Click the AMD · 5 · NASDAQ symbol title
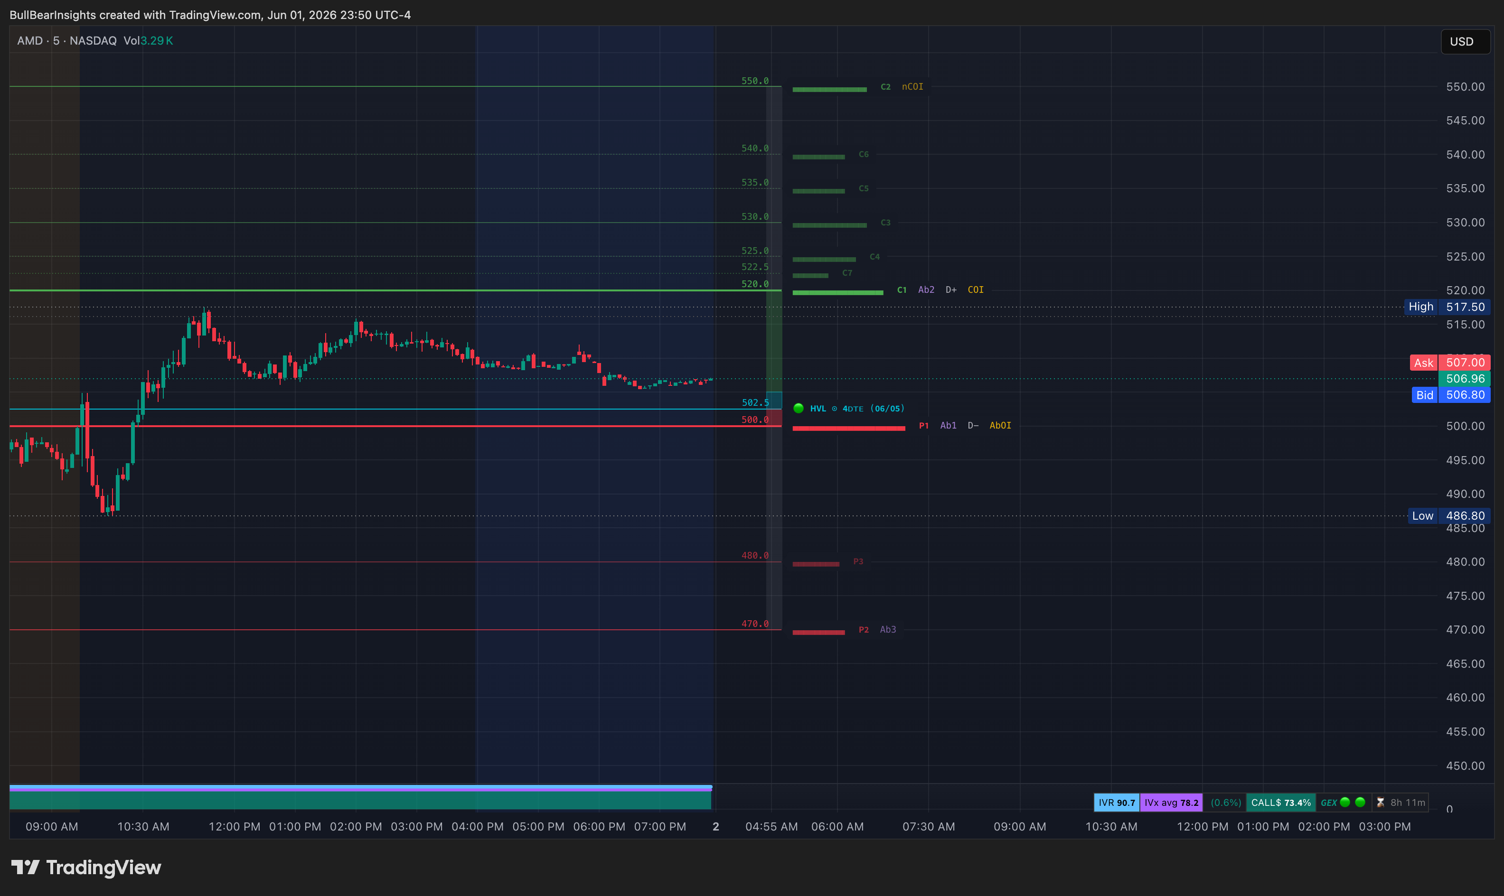This screenshot has height=896, width=1504. pyautogui.click(x=66, y=40)
